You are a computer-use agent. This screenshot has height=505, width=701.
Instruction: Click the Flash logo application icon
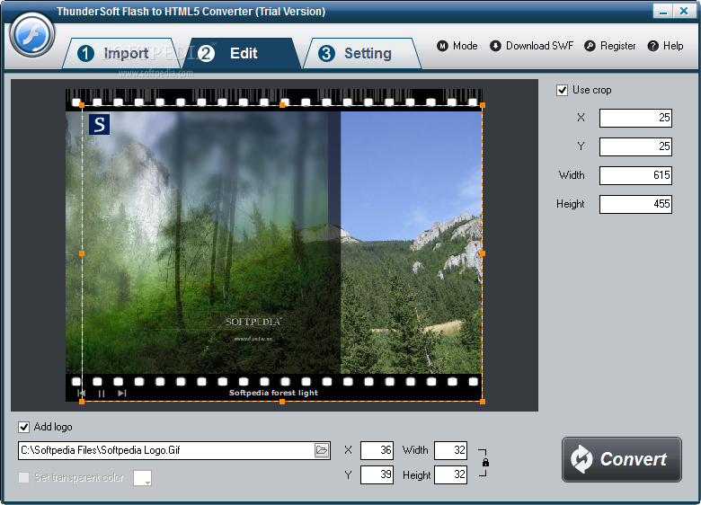click(32, 35)
